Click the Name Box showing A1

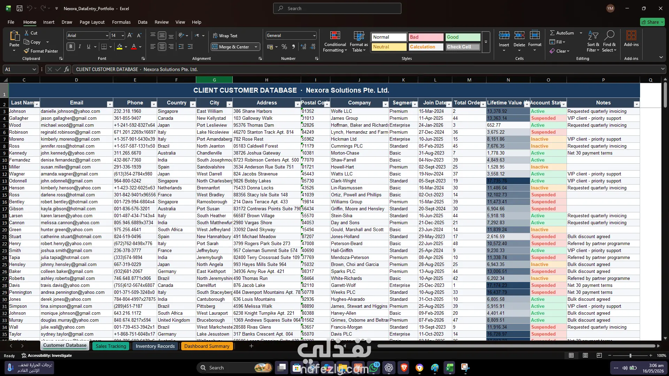point(20,69)
